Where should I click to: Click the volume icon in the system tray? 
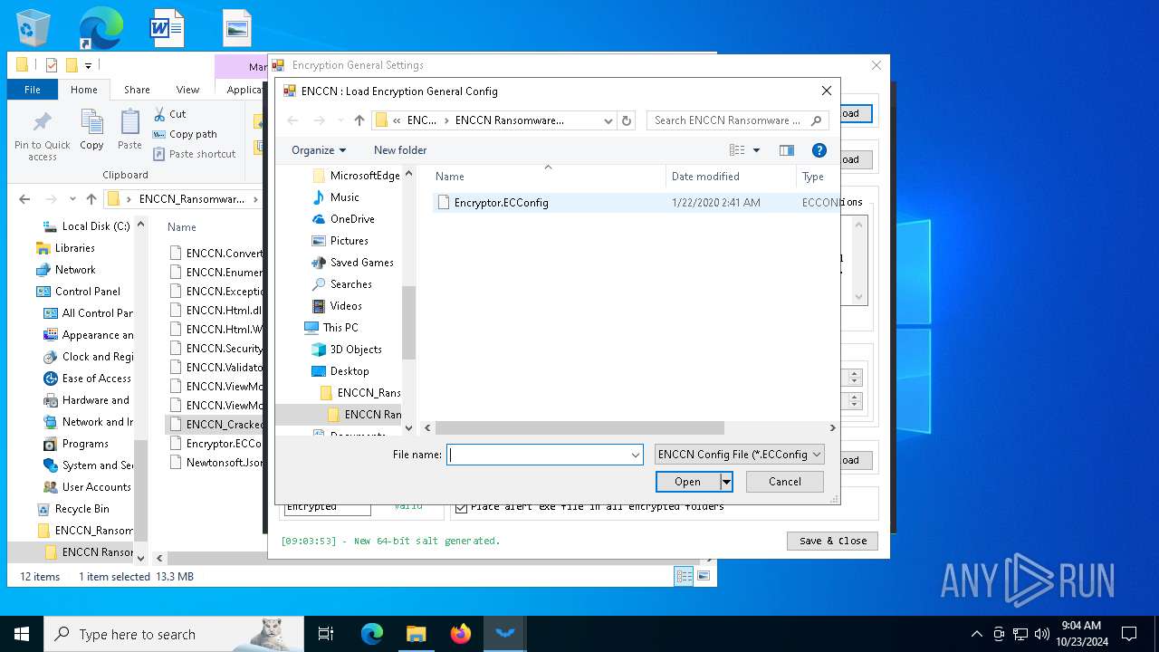pyautogui.click(x=1041, y=634)
